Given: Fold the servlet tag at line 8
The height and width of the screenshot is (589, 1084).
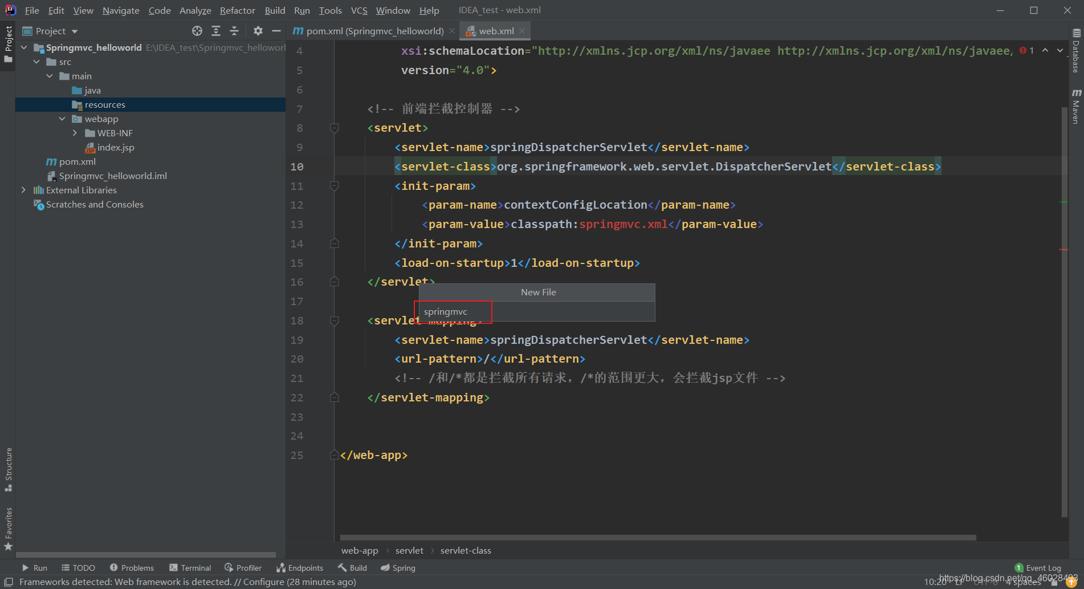Looking at the screenshot, I should point(335,128).
